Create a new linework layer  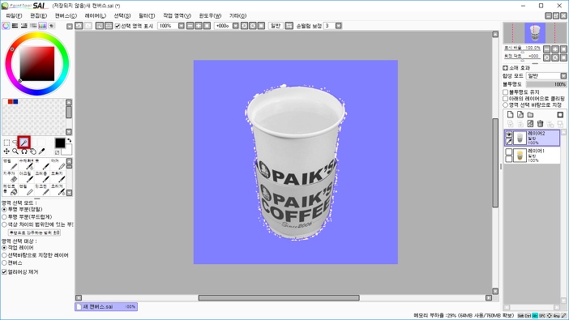tap(520, 115)
